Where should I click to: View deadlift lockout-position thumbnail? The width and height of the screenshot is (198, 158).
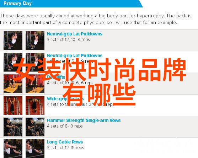35,84
